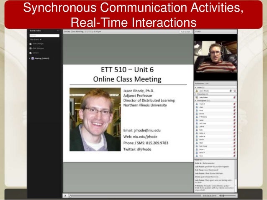This screenshot has height=200, width=267.
Task: Click muted mic icon on Steve L row
Action: pos(234,149)
